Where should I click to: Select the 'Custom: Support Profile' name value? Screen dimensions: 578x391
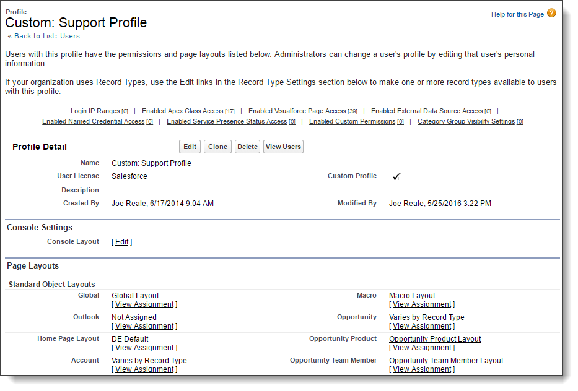click(152, 163)
